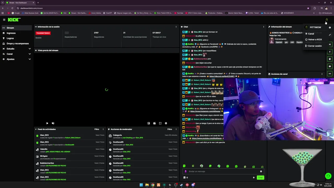
Task: Click the Spanish stream tag
Action: coord(279,42)
